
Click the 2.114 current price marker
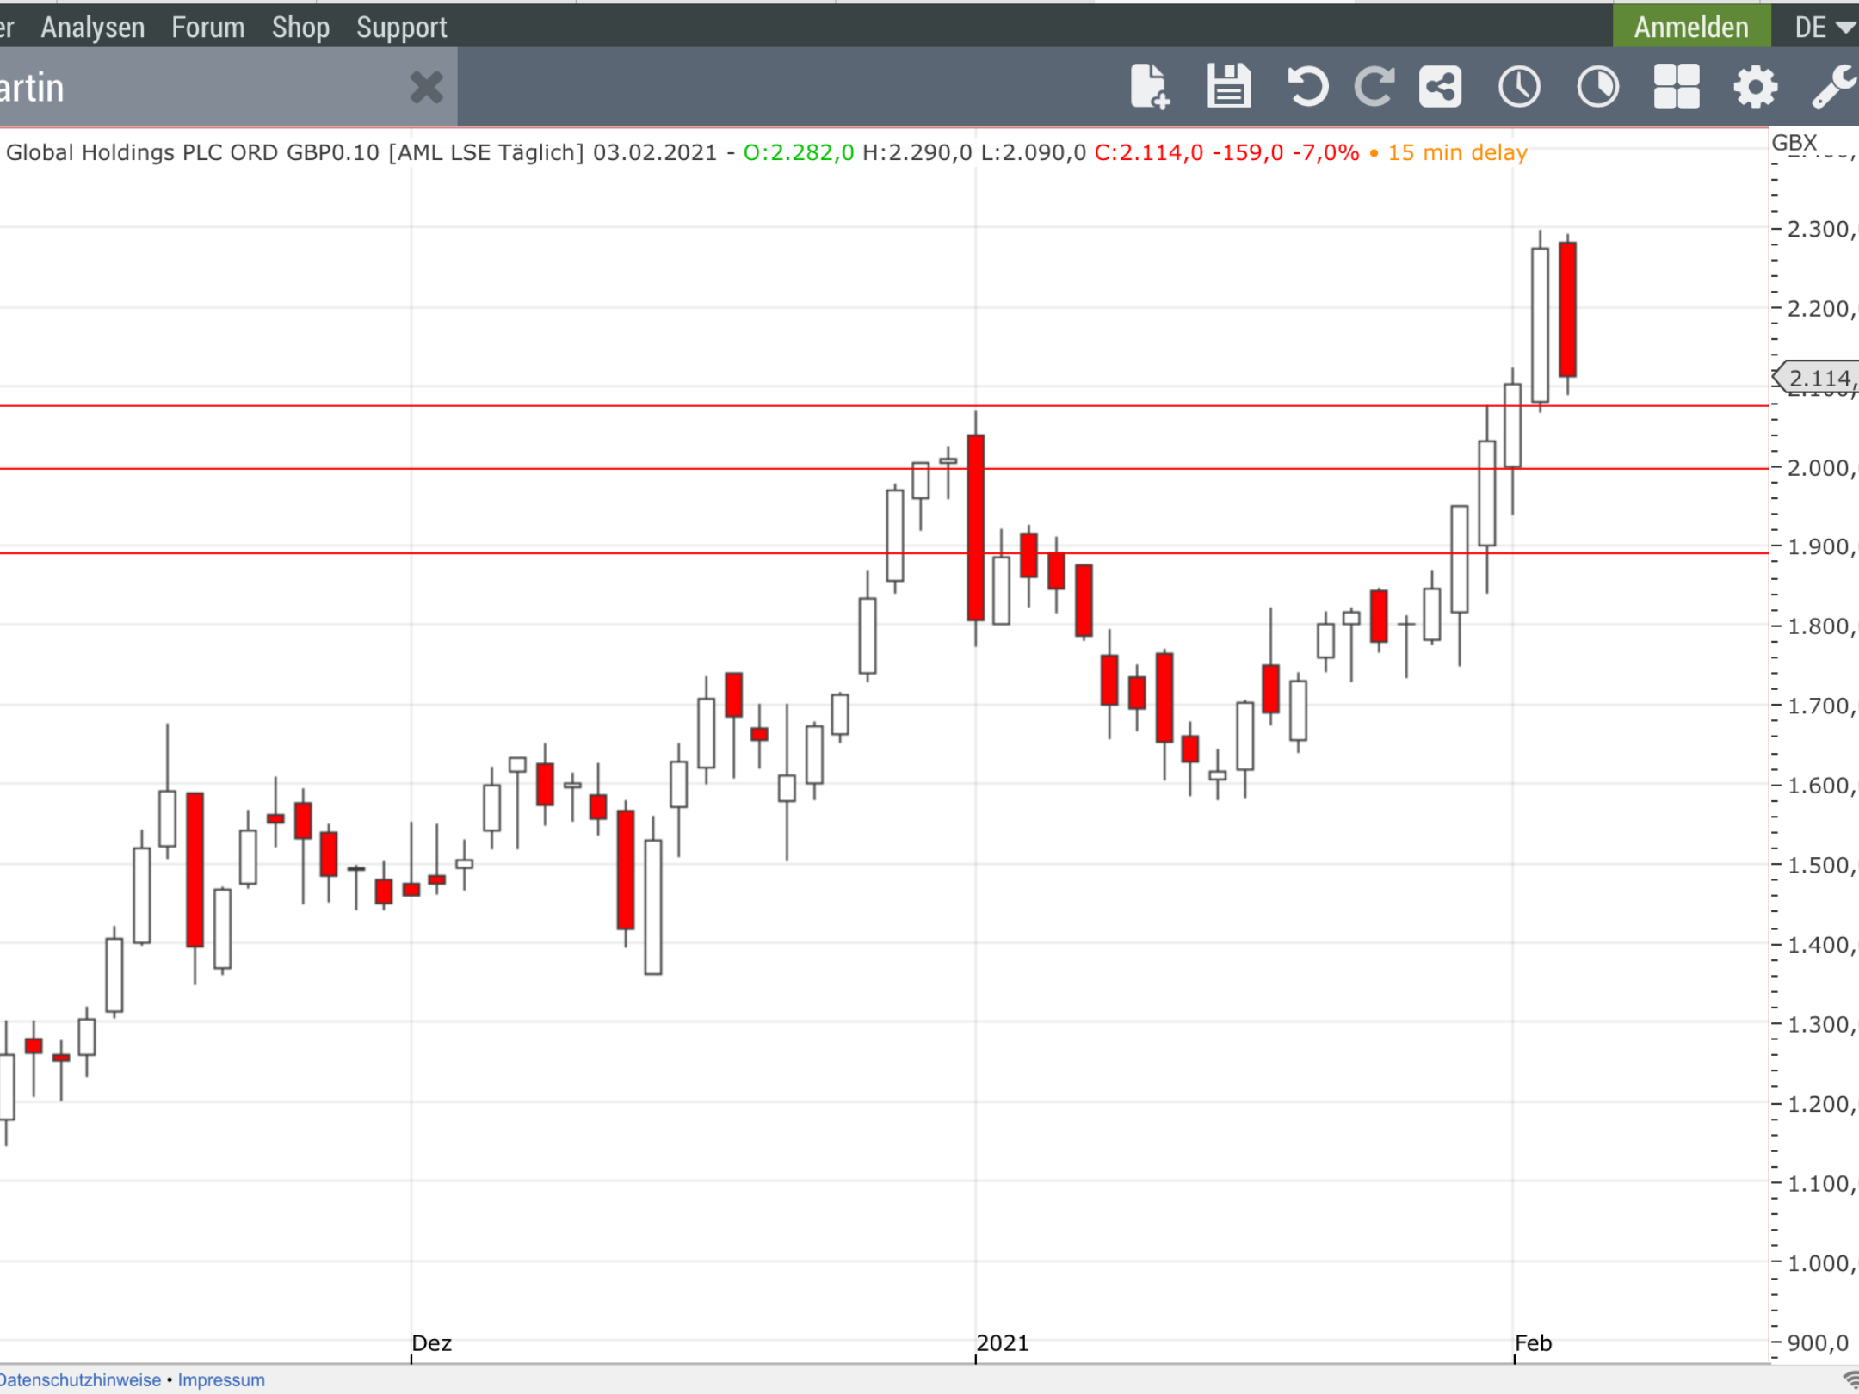coord(1818,378)
